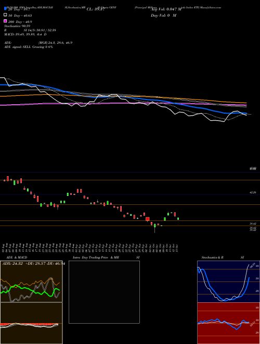Click the '(MGR) 24.3, 28.6, 46.9' ADX values
Screen dimensions: 260x344
tap(55, 43)
